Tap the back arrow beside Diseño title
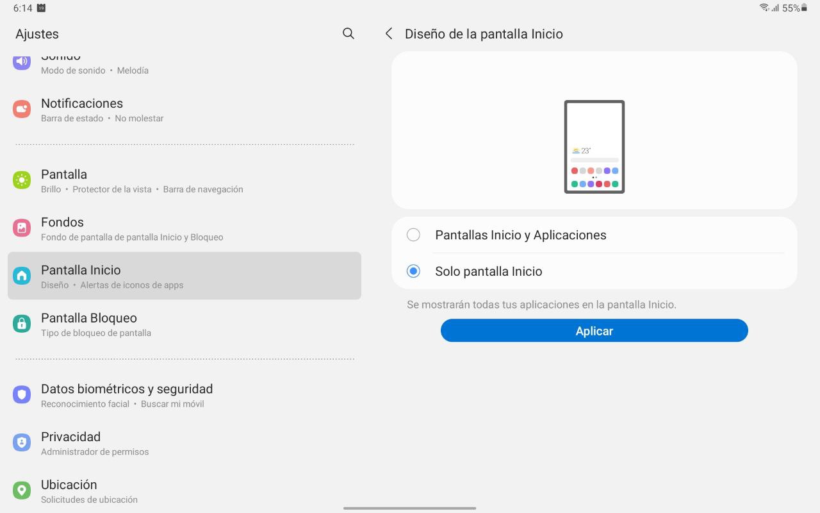The image size is (820, 513). tap(389, 33)
